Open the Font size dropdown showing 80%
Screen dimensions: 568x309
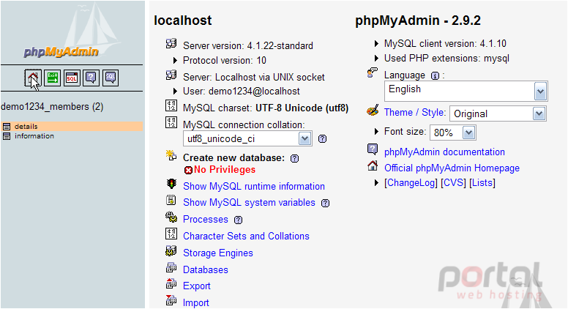tap(453, 133)
